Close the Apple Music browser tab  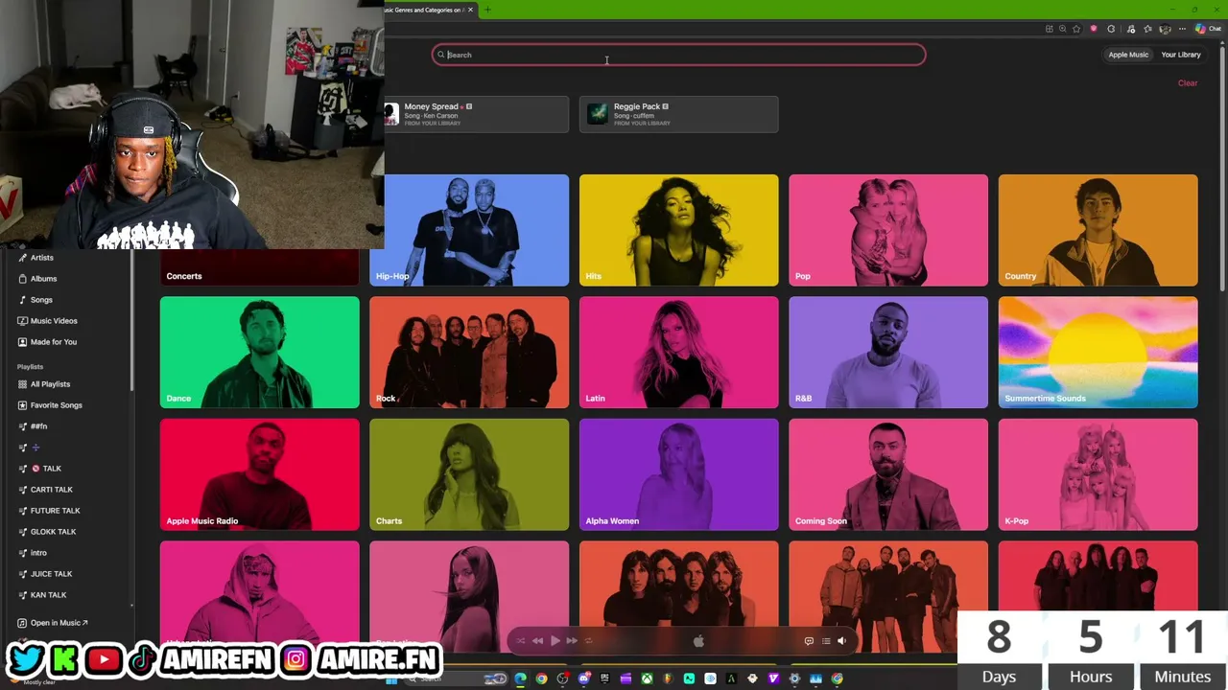470,10
